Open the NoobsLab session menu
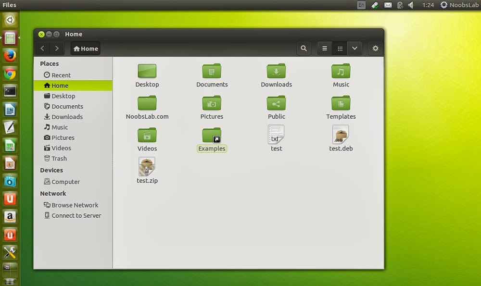 click(459, 5)
